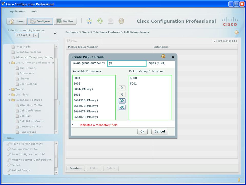Collapse Users, Phones and Extensions folder
The height and width of the screenshot is (185, 246).
click(x=9, y=63)
